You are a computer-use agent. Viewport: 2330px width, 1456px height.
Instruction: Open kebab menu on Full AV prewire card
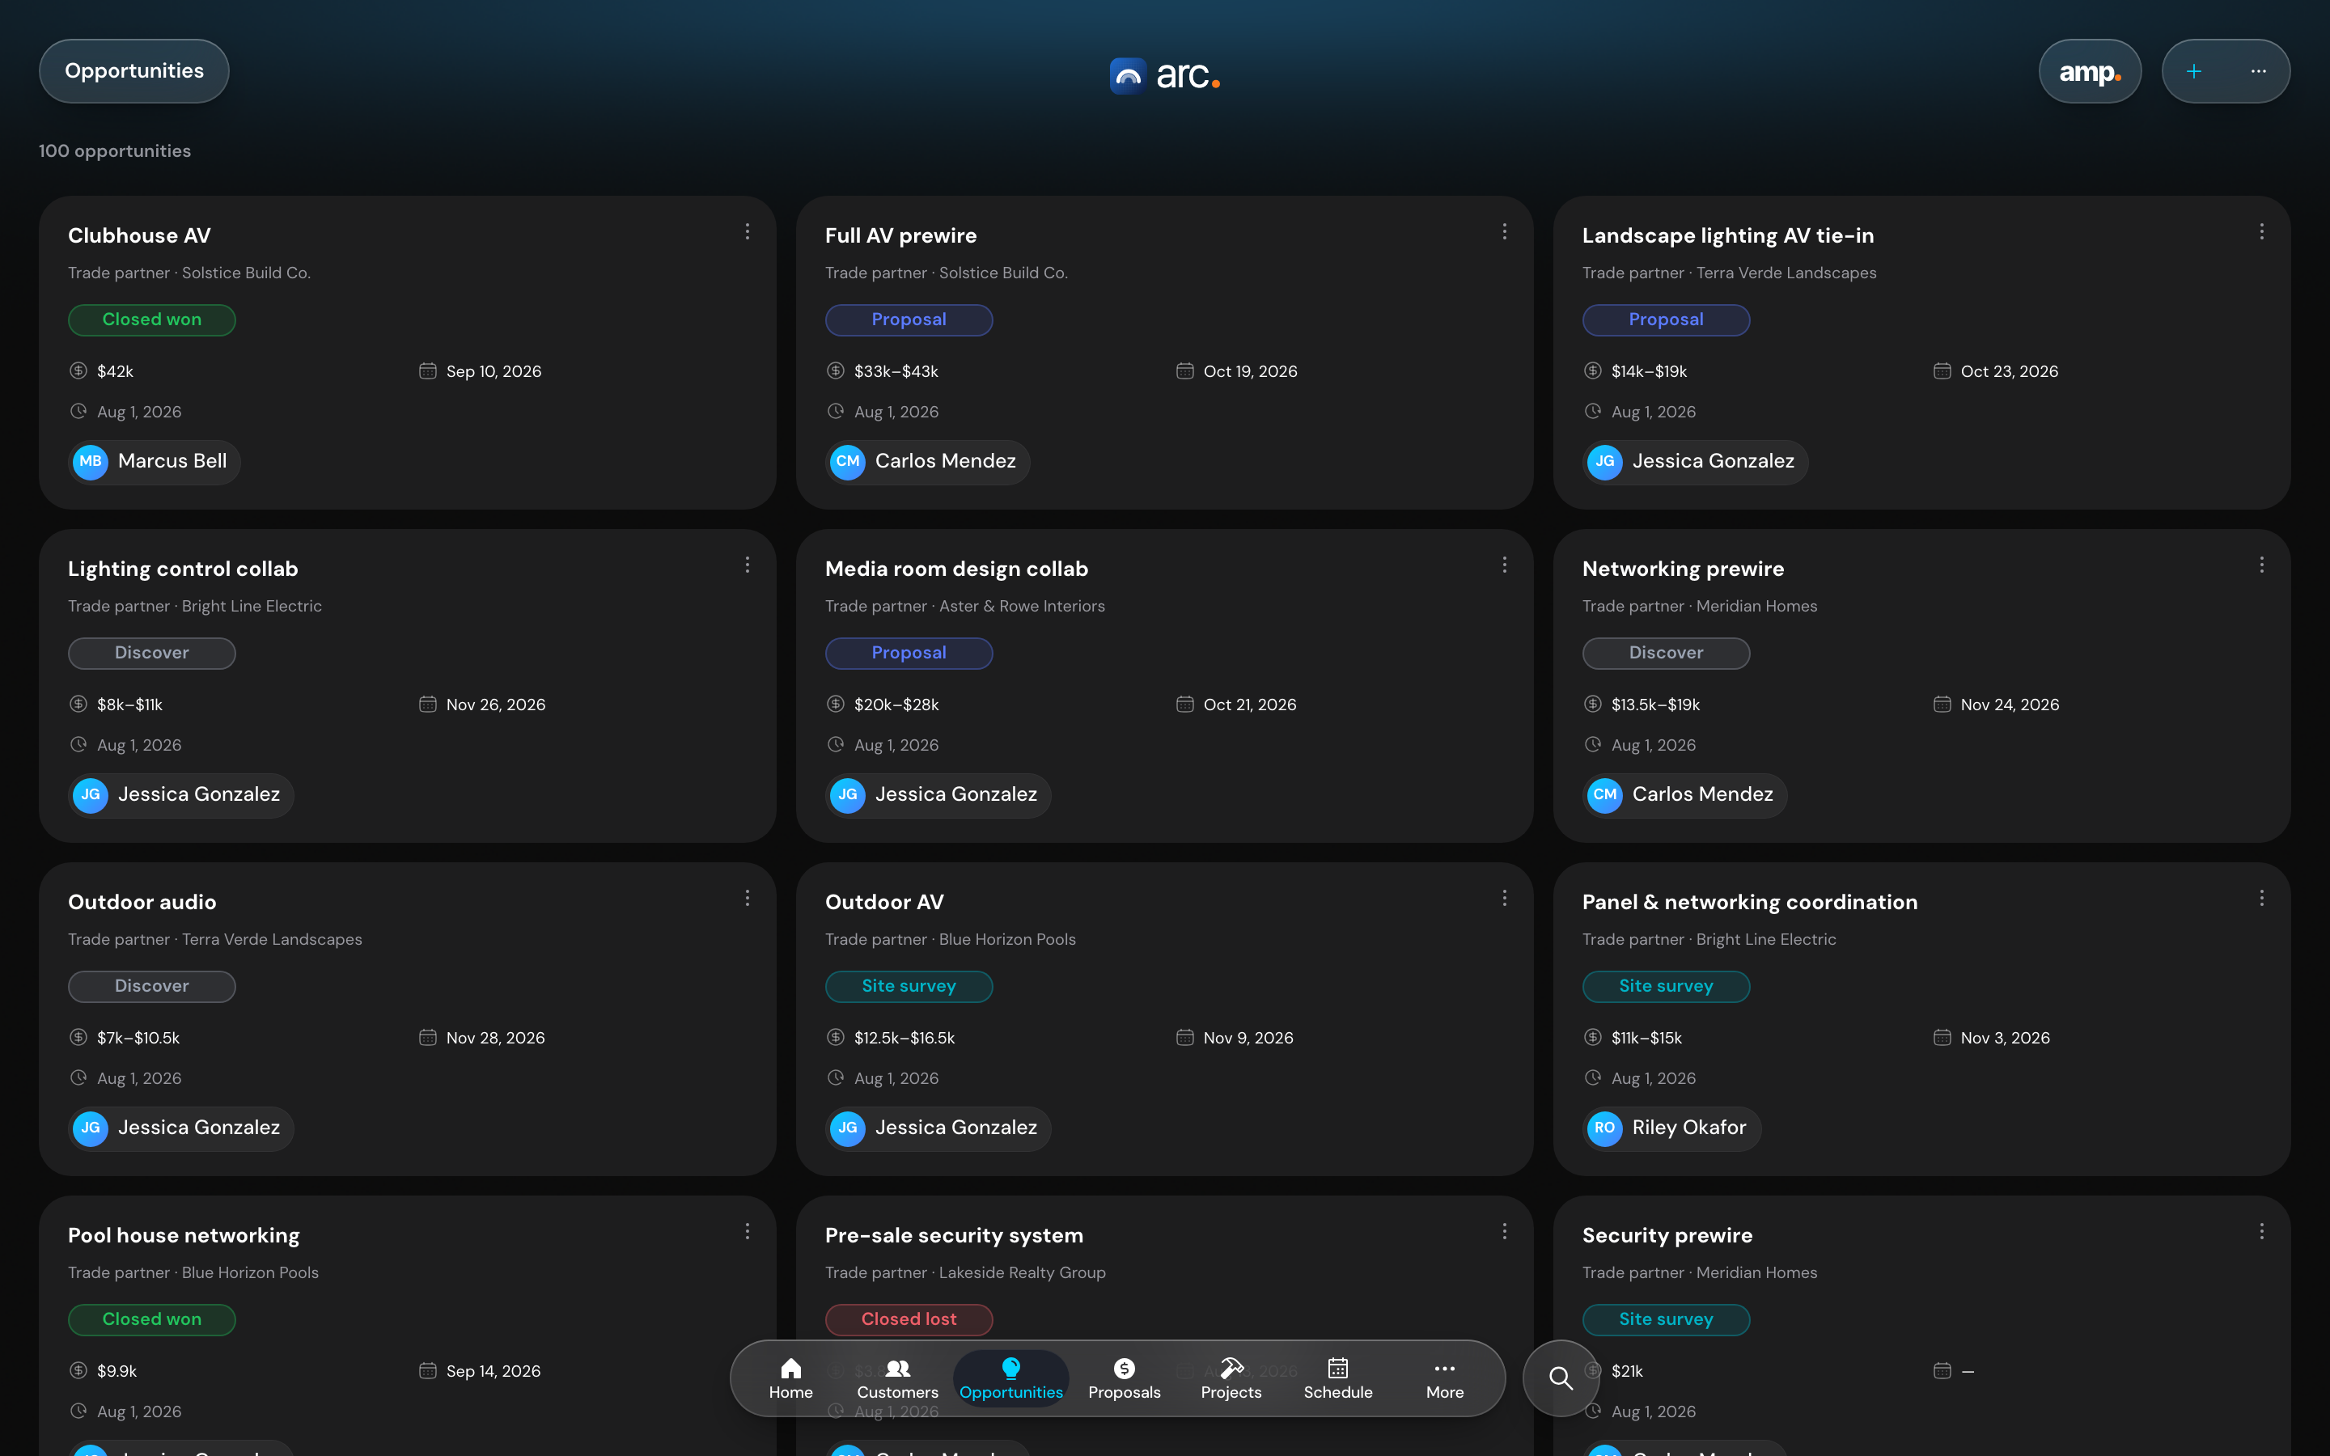pos(1504,232)
